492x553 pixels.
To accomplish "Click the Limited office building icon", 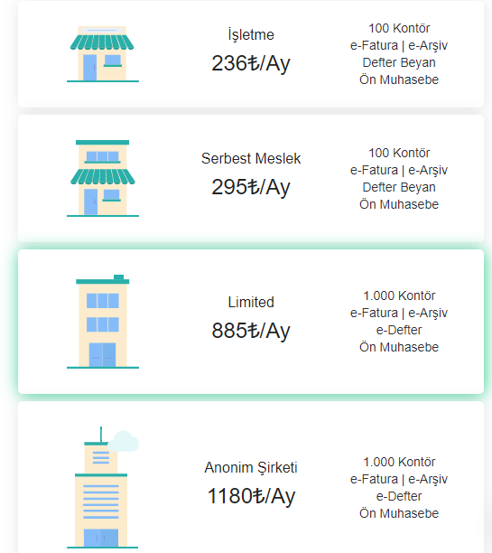I will pyautogui.click(x=103, y=322).
